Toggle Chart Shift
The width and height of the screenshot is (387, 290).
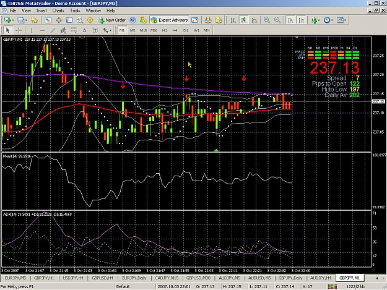coord(301,20)
